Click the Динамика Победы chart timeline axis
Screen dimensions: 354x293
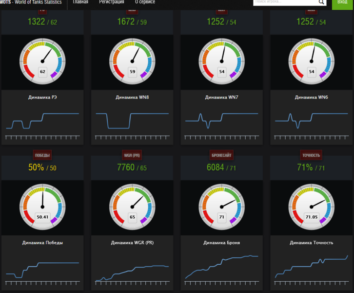42,283
